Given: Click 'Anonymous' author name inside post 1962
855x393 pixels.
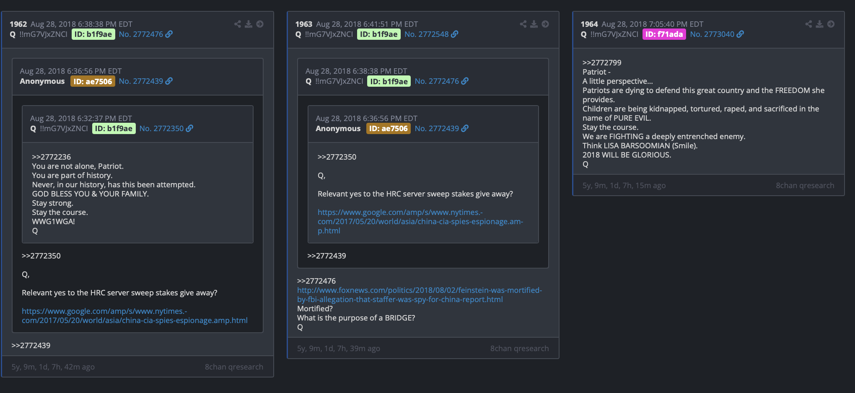Looking at the screenshot, I should (x=42, y=81).
